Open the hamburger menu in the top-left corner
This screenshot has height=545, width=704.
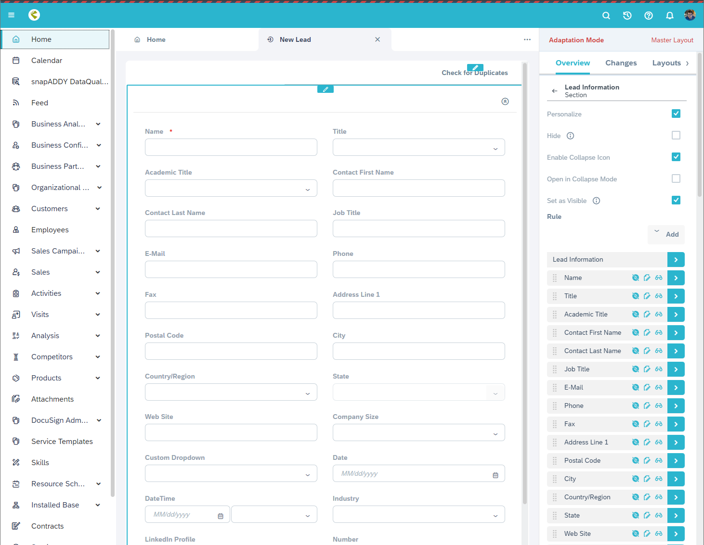pos(11,15)
